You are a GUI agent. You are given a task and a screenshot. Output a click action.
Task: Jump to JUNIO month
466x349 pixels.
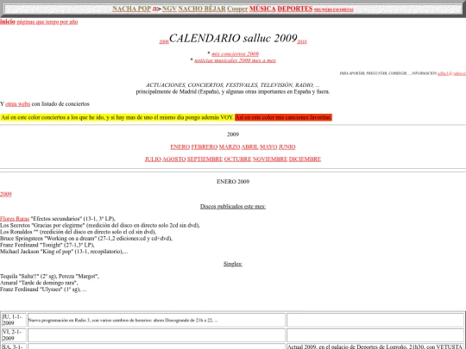(287, 146)
